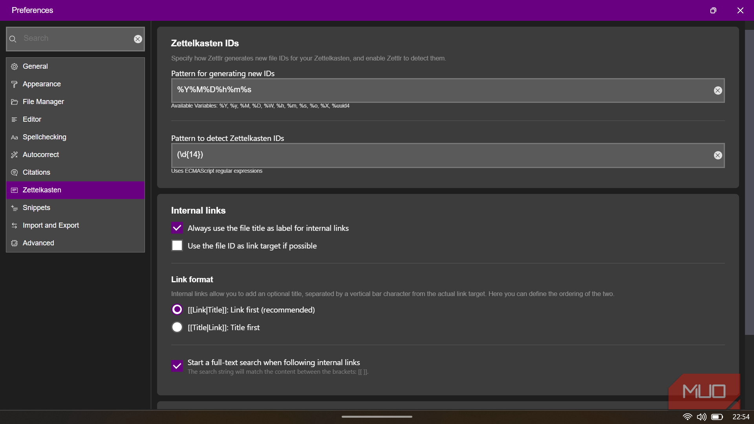This screenshot has width=754, height=424.
Task: Open the volume tray icon
Action: coord(701,417)
